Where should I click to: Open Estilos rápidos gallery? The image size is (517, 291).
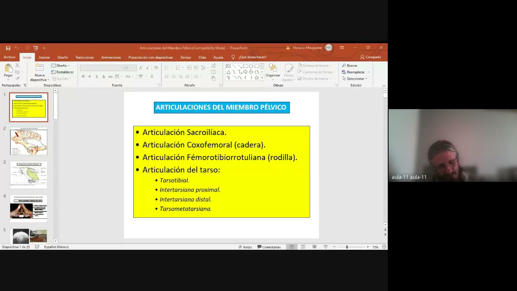pyautogui.click(x=288, y=73)
